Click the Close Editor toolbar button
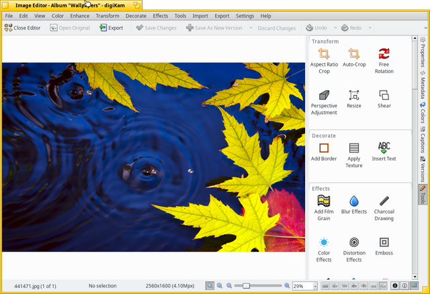 point(22,28)
